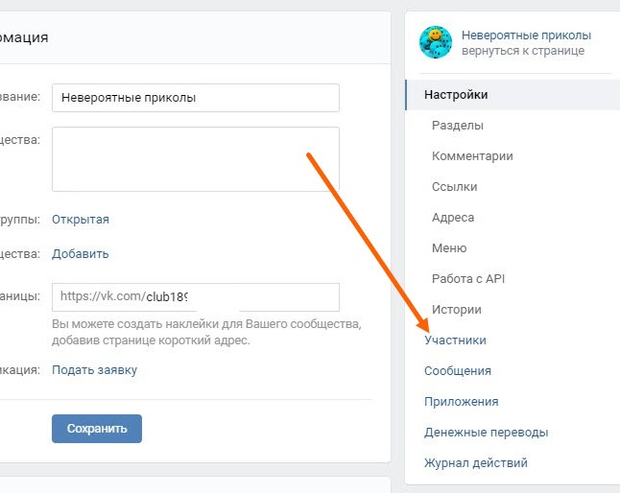Image resolution: width=620 pixels, height=493 pixels.
Task: Open the Истории section
Action: click(x=457, y=310)
